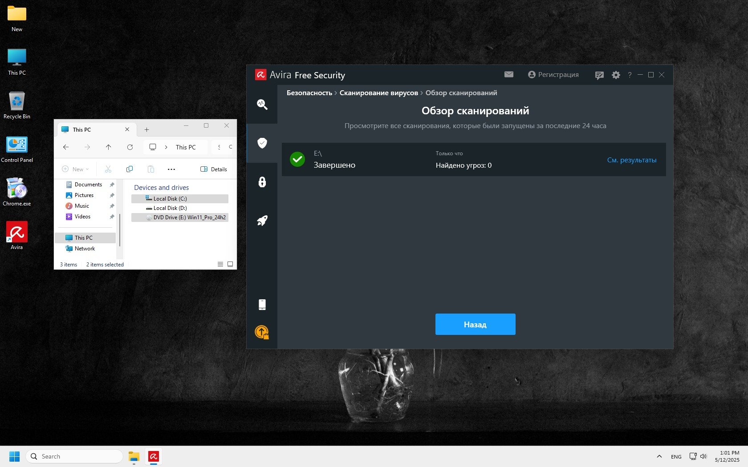Collapse the Devices and drives group header
Image resolution: width=748 pixels, height=467 pixels.
click(161, 188)
